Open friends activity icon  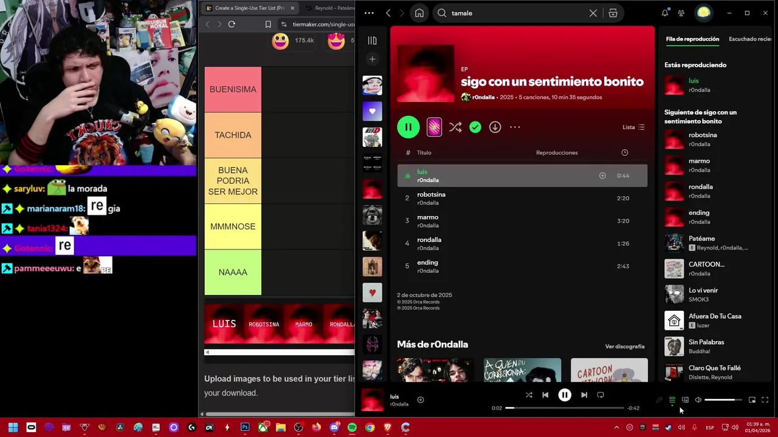681,13
